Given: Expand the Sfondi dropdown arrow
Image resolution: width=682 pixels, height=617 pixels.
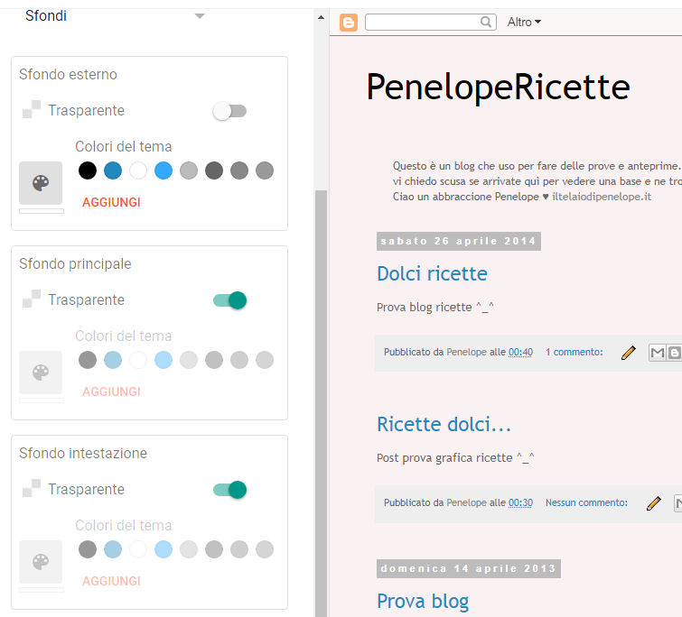Looking at the screenshot, I should (200, 16).
